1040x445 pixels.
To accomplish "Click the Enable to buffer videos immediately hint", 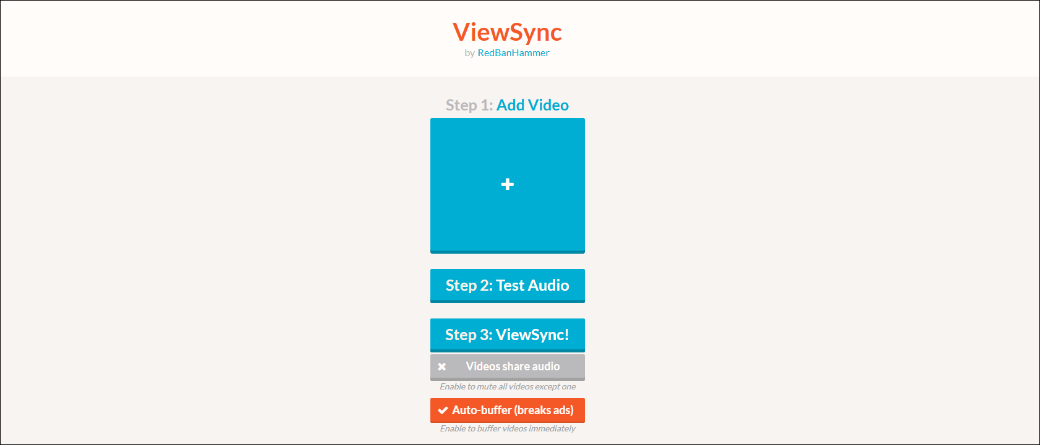I will pos(507,428).
